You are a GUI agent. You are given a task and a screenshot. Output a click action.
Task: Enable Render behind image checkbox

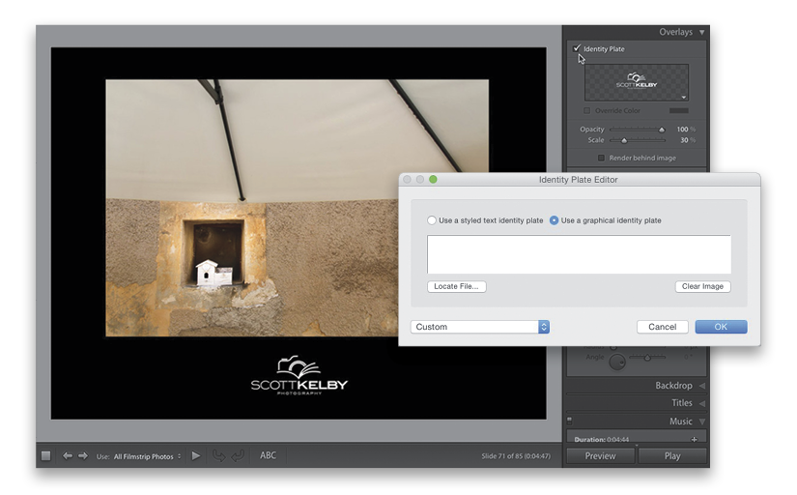tap(602, 158)
